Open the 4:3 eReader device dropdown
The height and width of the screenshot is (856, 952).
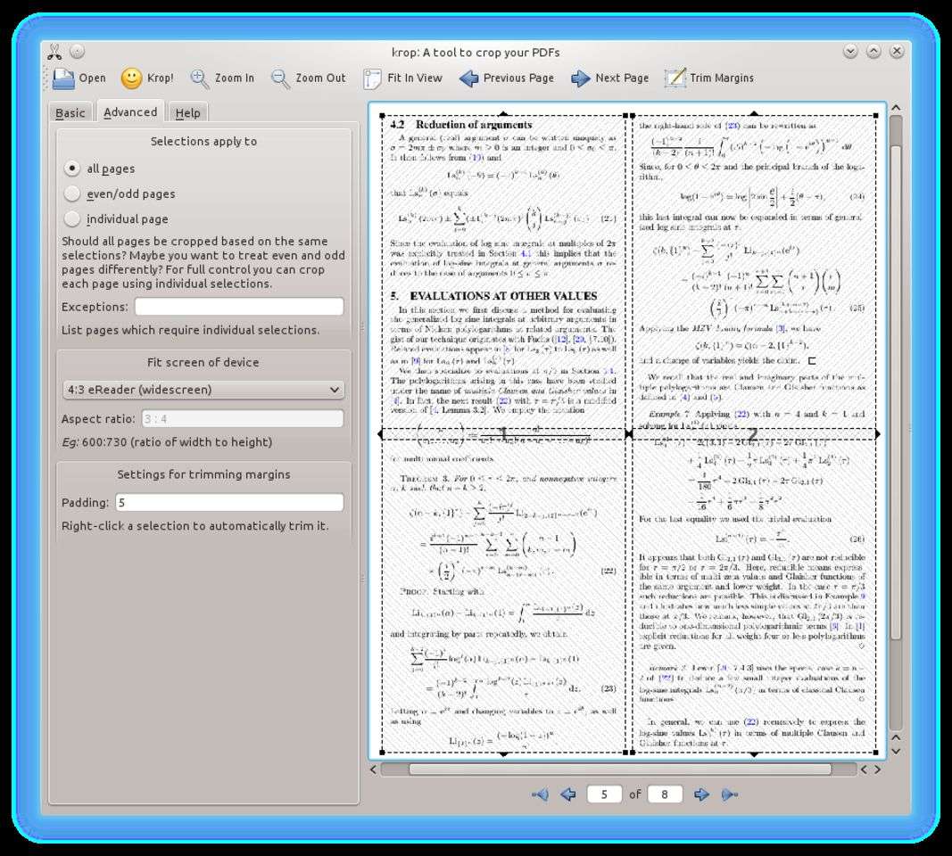click(203, 390)
